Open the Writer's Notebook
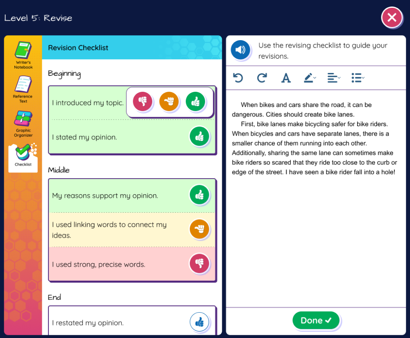410x338 pixels. click(23, 55)
